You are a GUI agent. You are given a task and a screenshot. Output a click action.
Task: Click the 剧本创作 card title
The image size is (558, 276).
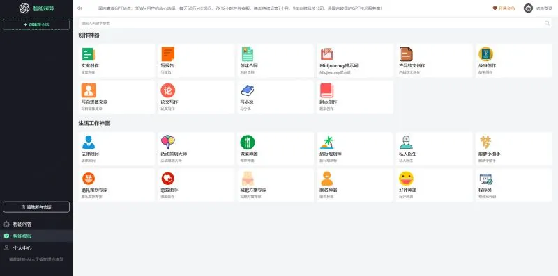tap(328, 102)
